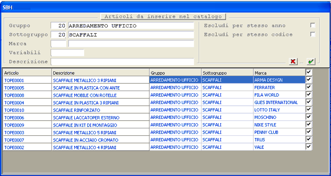Click the FILA WORLD brand cell
Screen dimensions: 331x176
[x=279, y=95]
